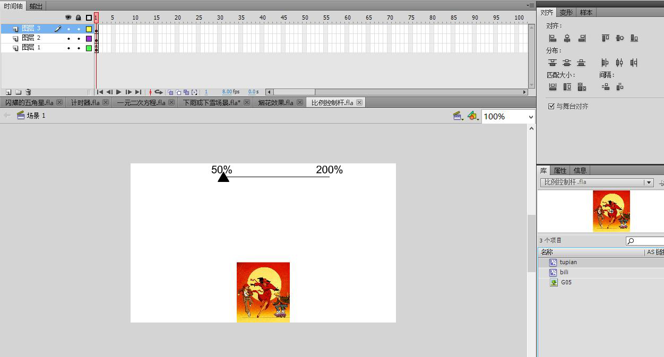
Task: Select the bili symbol in library
Action: pos(601,273)
